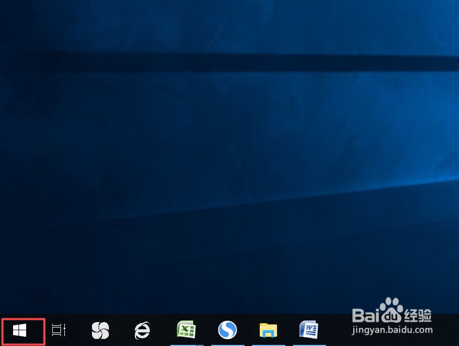459x346 pixels.
Task: Open File Explorer from the taskbar
Action: (268, 330)
